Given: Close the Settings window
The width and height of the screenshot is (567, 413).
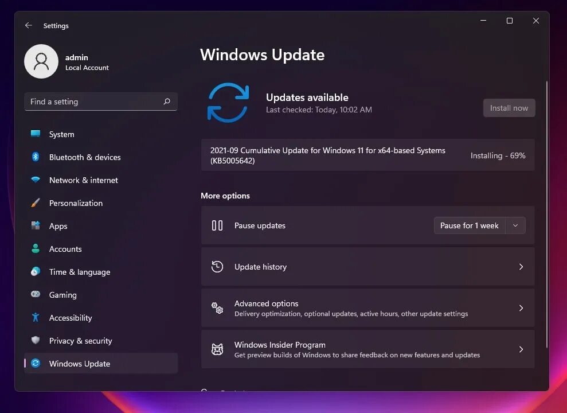Looking at the screenshot, I should coord(536,21).
